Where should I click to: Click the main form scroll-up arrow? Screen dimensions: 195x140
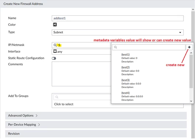(x=193, y=10)
